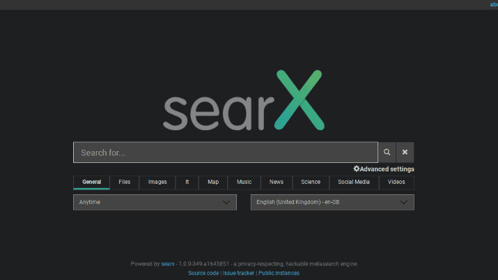This screenshot has width=498, height=280.
Task: Select the Music category tab
Action: point(244,182)
